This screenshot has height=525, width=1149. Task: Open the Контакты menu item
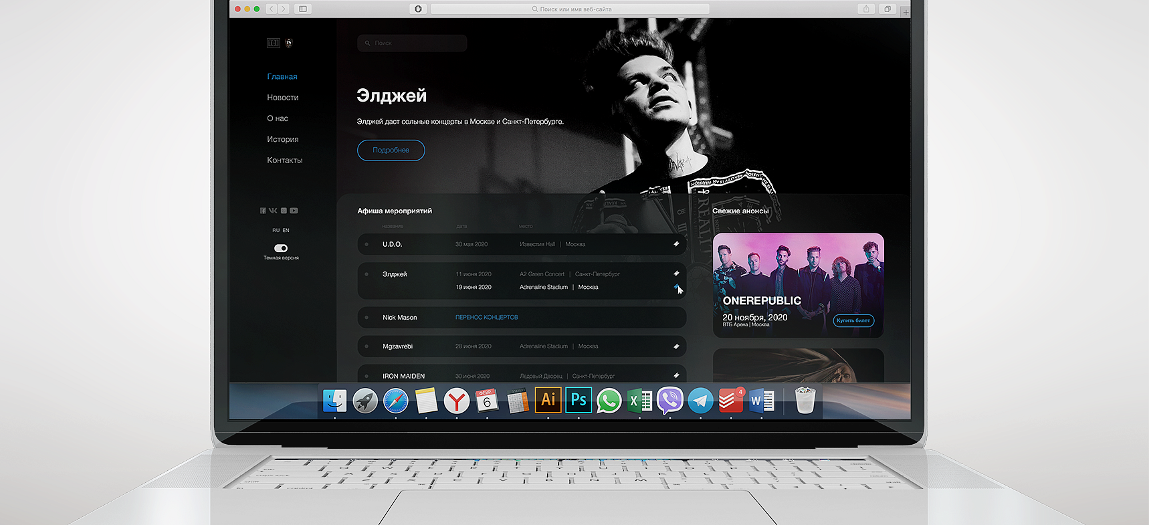[x=285, y=161]
